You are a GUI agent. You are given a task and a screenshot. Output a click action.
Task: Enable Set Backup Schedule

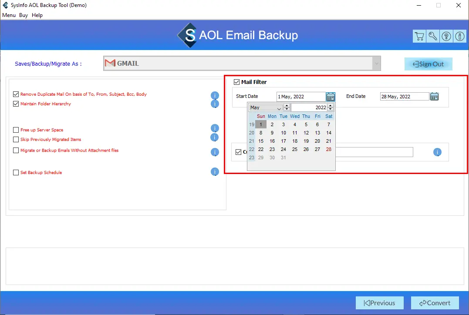pos(16,172)
